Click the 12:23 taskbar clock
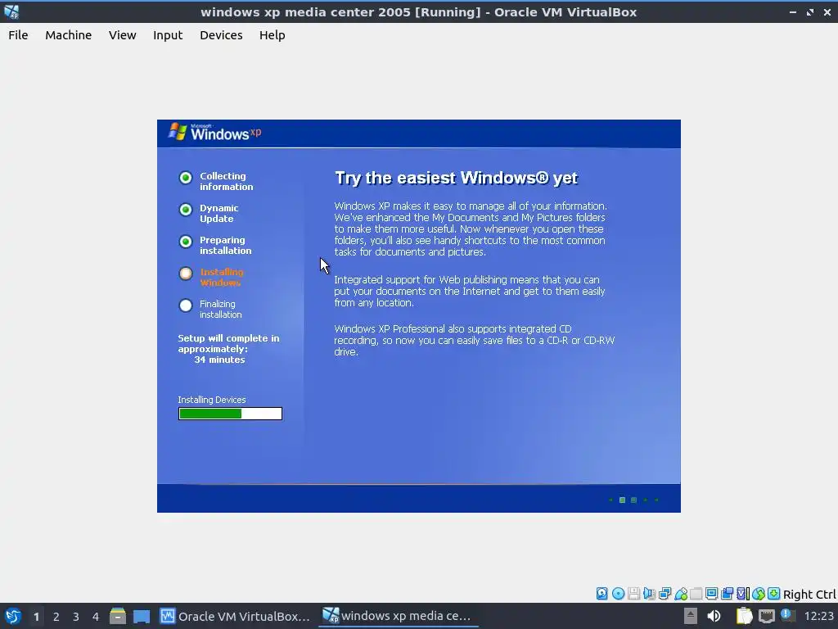Screen dimensions: 838x629 (818, 616)
